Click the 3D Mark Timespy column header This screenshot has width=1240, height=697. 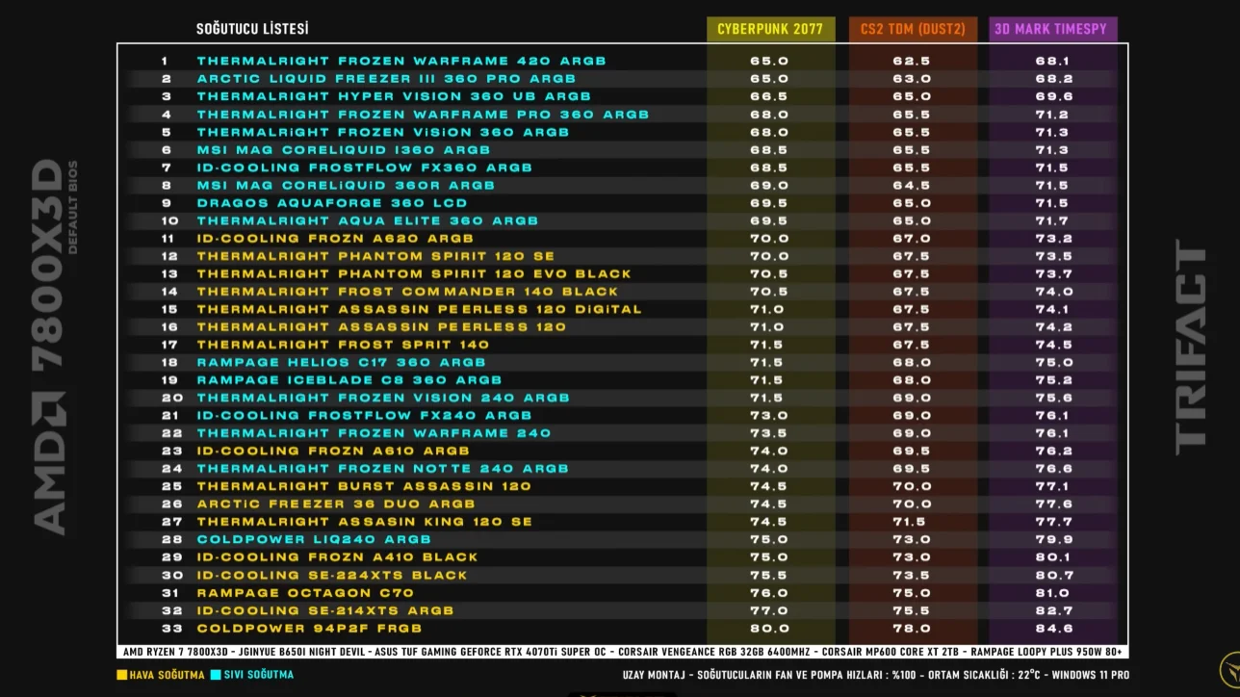pyautogui.click(x=1053, y=29)
